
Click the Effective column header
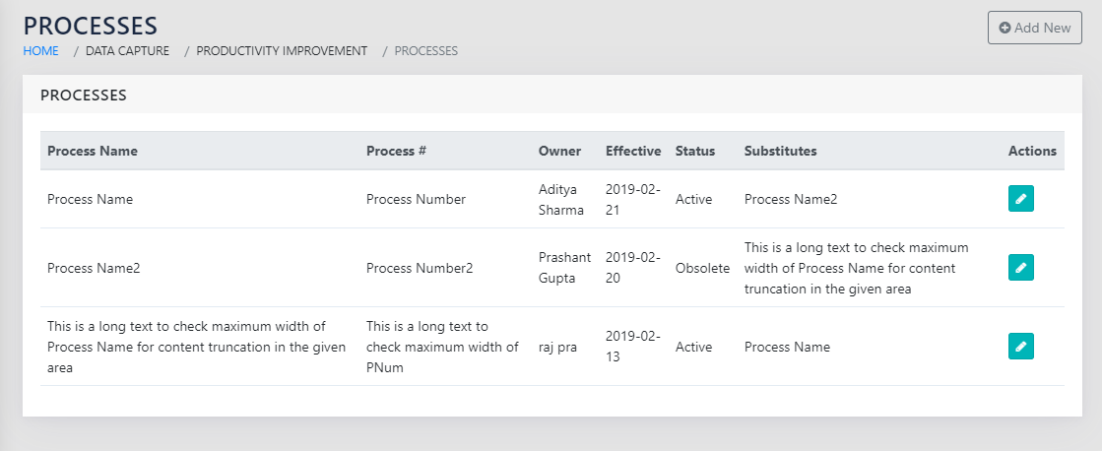point(633,151)
